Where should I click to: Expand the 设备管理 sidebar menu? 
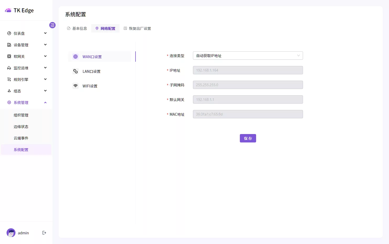pyautogui.click(x=26, y=45)
